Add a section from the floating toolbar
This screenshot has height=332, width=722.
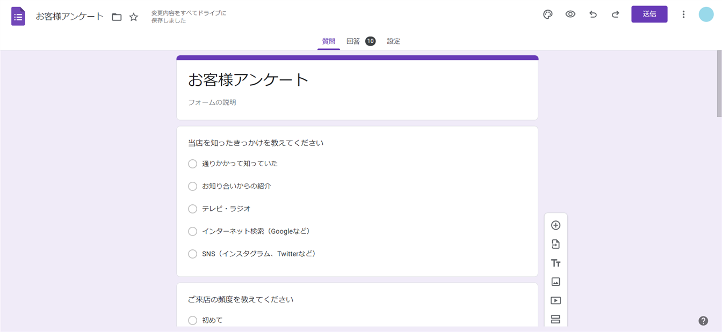555,319
